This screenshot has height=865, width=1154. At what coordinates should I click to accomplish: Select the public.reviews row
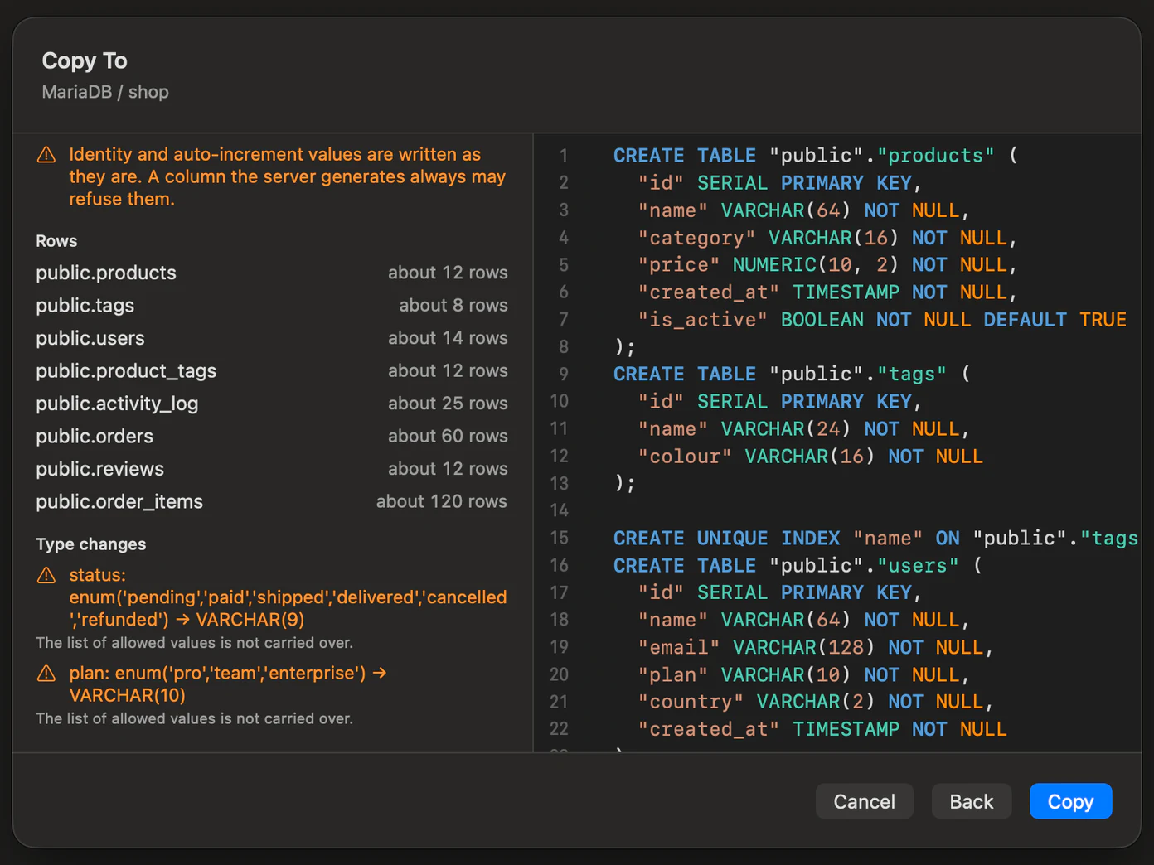272,469
